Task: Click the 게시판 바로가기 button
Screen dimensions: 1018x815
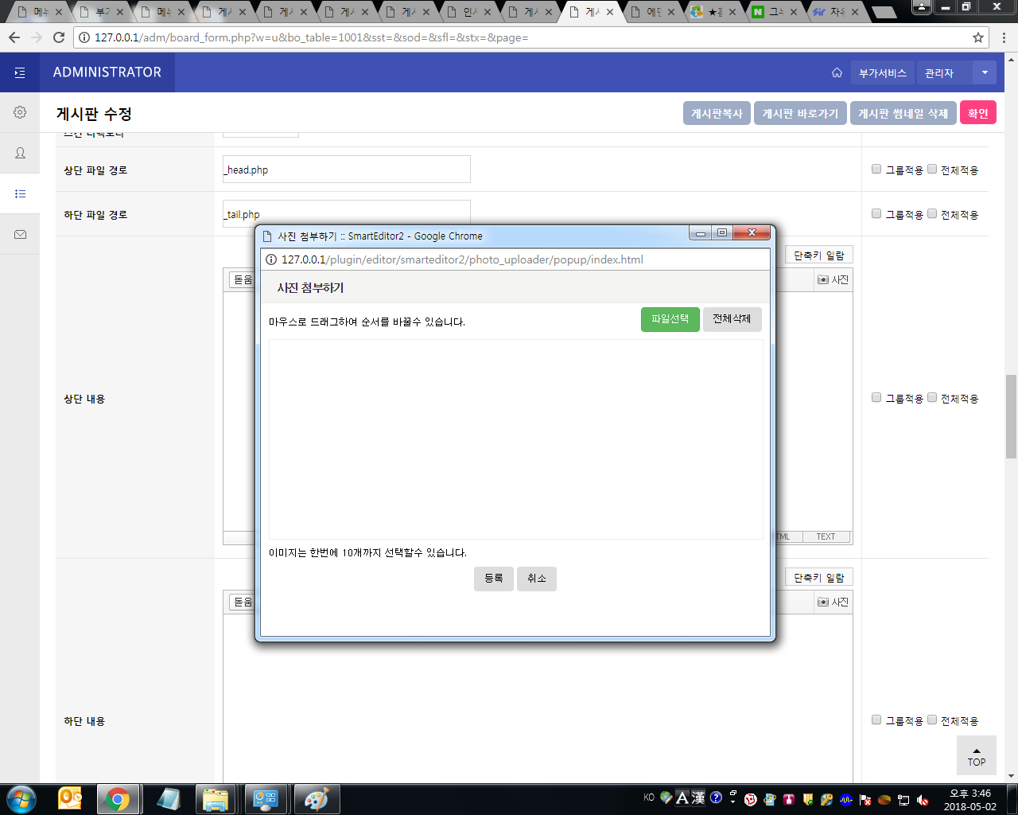Action: 800,113
